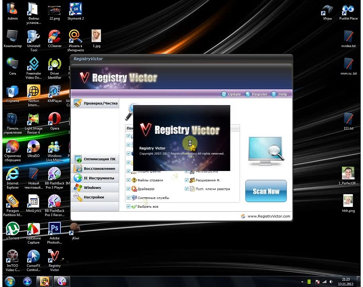Image resolution: width=363 pixels, height=287 pixels.
Task: Click Norton Internet Security taskbar button
Action: point(45,281)
